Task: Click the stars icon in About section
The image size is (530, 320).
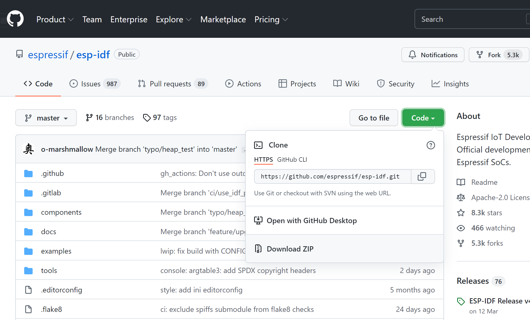Action: [x=461, y=213]
